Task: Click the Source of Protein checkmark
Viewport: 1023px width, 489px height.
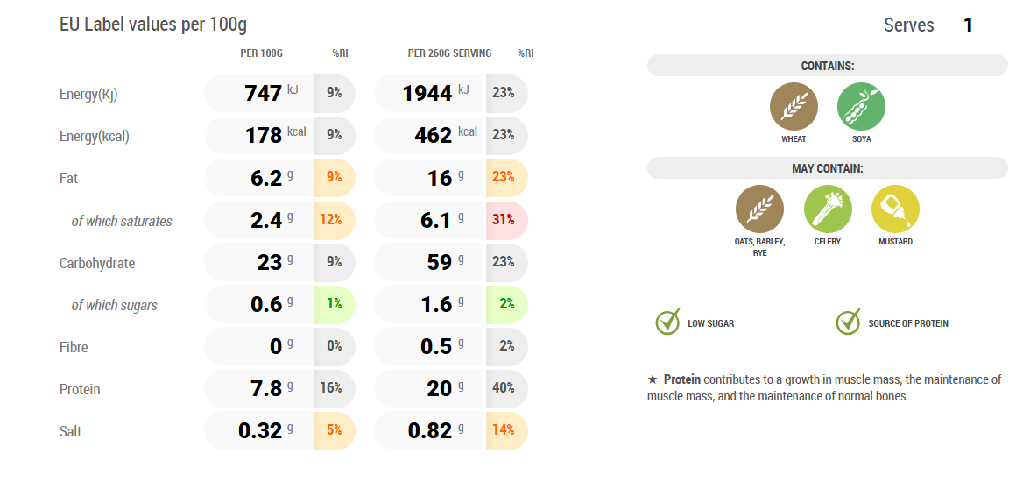Action: tap(848, 322)
